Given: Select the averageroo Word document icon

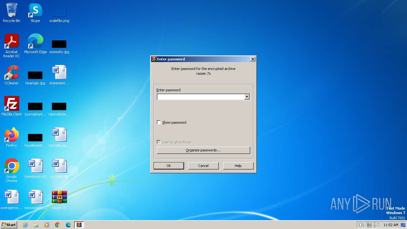Looking at the screenshot, I should tap(11, 200).
